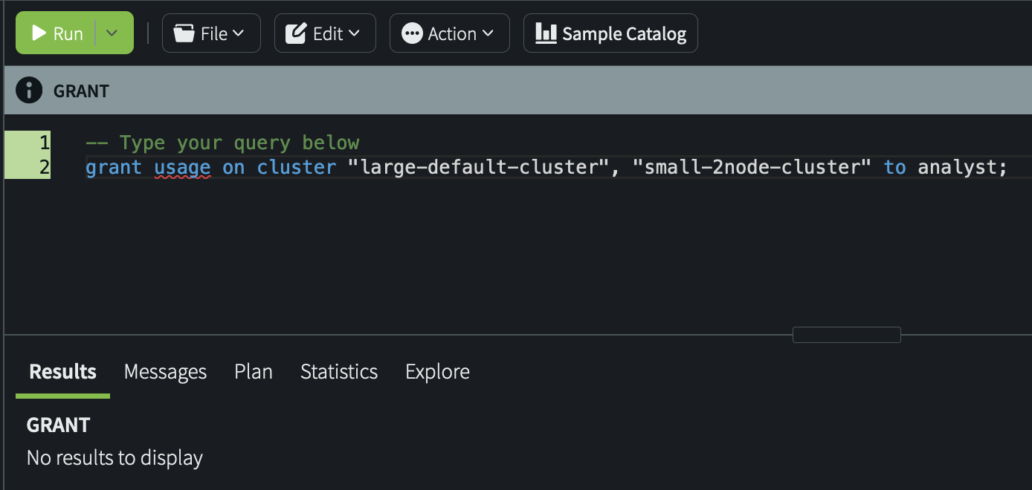Open Sample Catalog via its text label
1032x490 pixels.
[624, 34]
